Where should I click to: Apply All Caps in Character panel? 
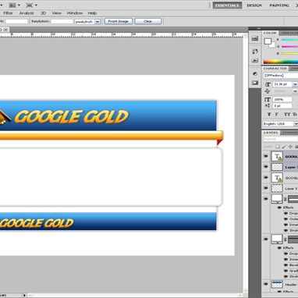pos(287,114)
